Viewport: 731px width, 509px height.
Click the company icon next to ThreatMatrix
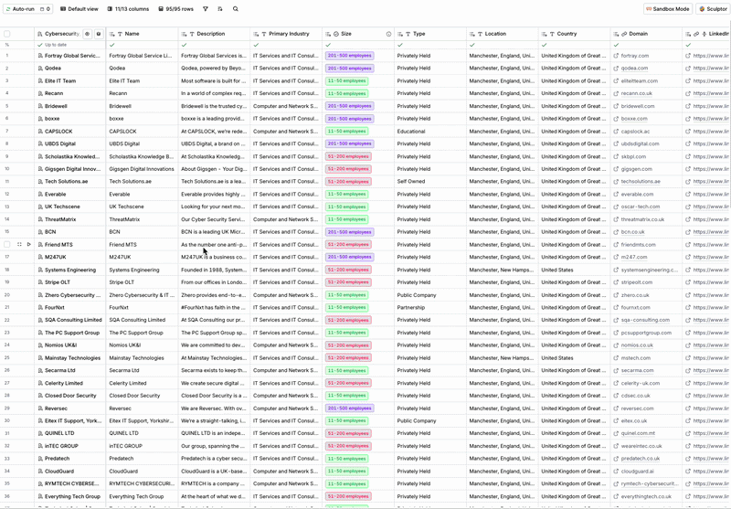point(40,219)
